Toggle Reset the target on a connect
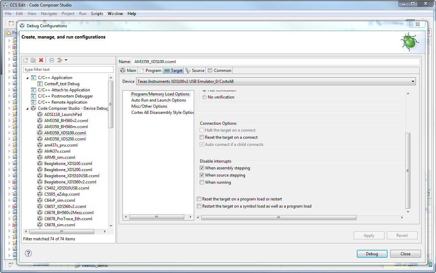 202,137
